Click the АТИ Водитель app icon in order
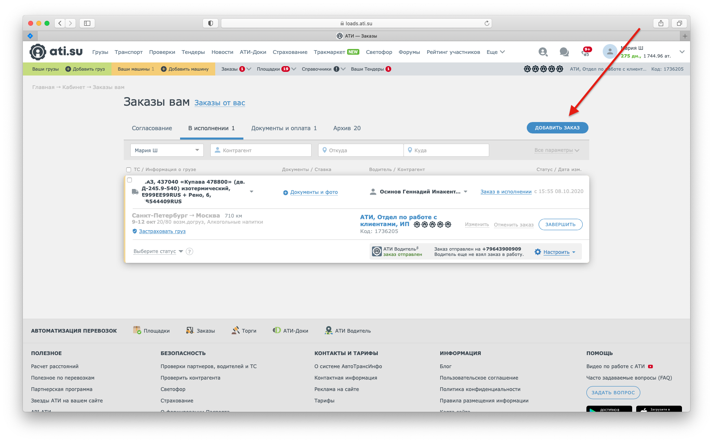This screenshot has width=713, height=442. click(x=377, y=251)
